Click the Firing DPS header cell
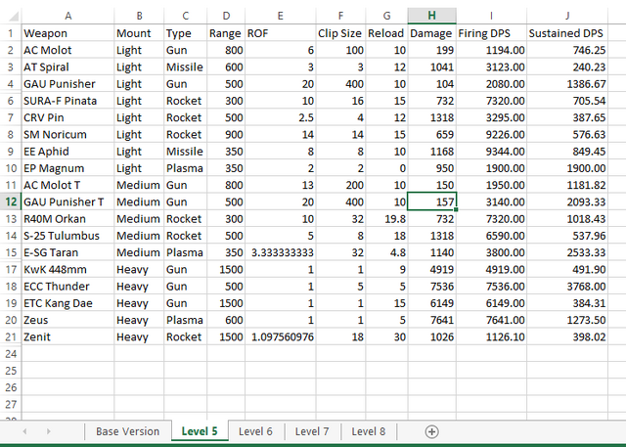The width and height of the screenshot is (626, 447). 490,32
